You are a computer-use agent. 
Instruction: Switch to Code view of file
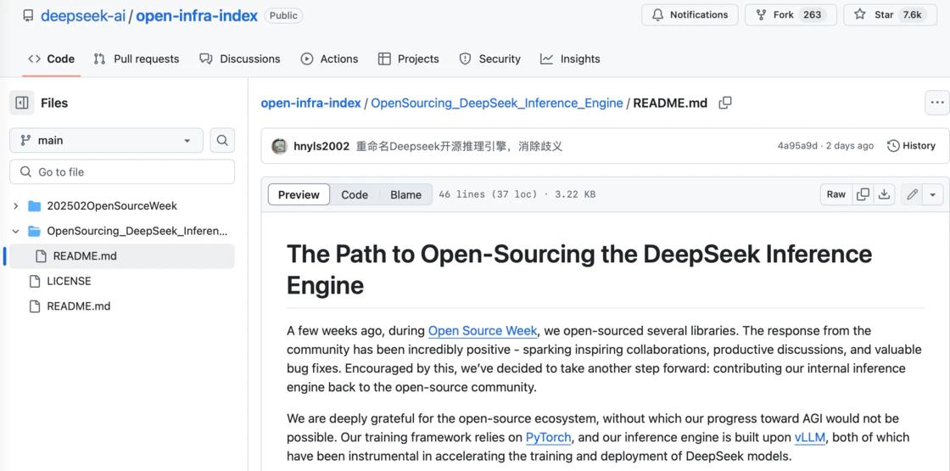pyautogui.click(x=355, y=194)
